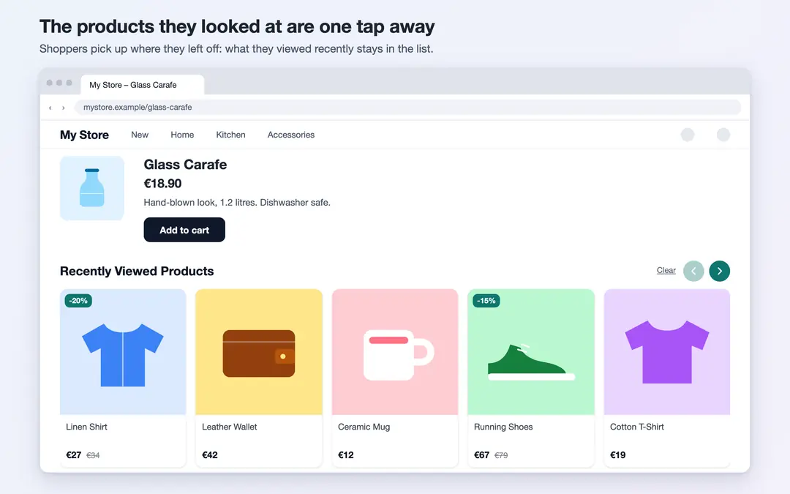Click the €34 struck-through price
Image resolution: width=790 pixels, height=494 pixels.
point(93,455)
